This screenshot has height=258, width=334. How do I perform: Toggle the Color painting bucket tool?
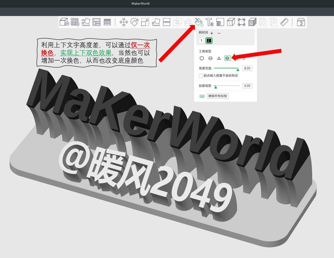tap(199, 22)
